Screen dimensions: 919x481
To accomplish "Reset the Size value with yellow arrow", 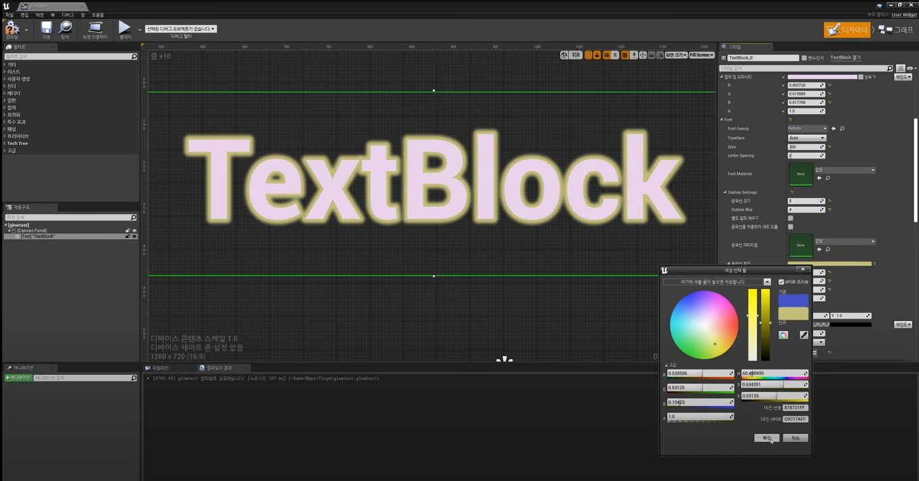I will point(829,147).
